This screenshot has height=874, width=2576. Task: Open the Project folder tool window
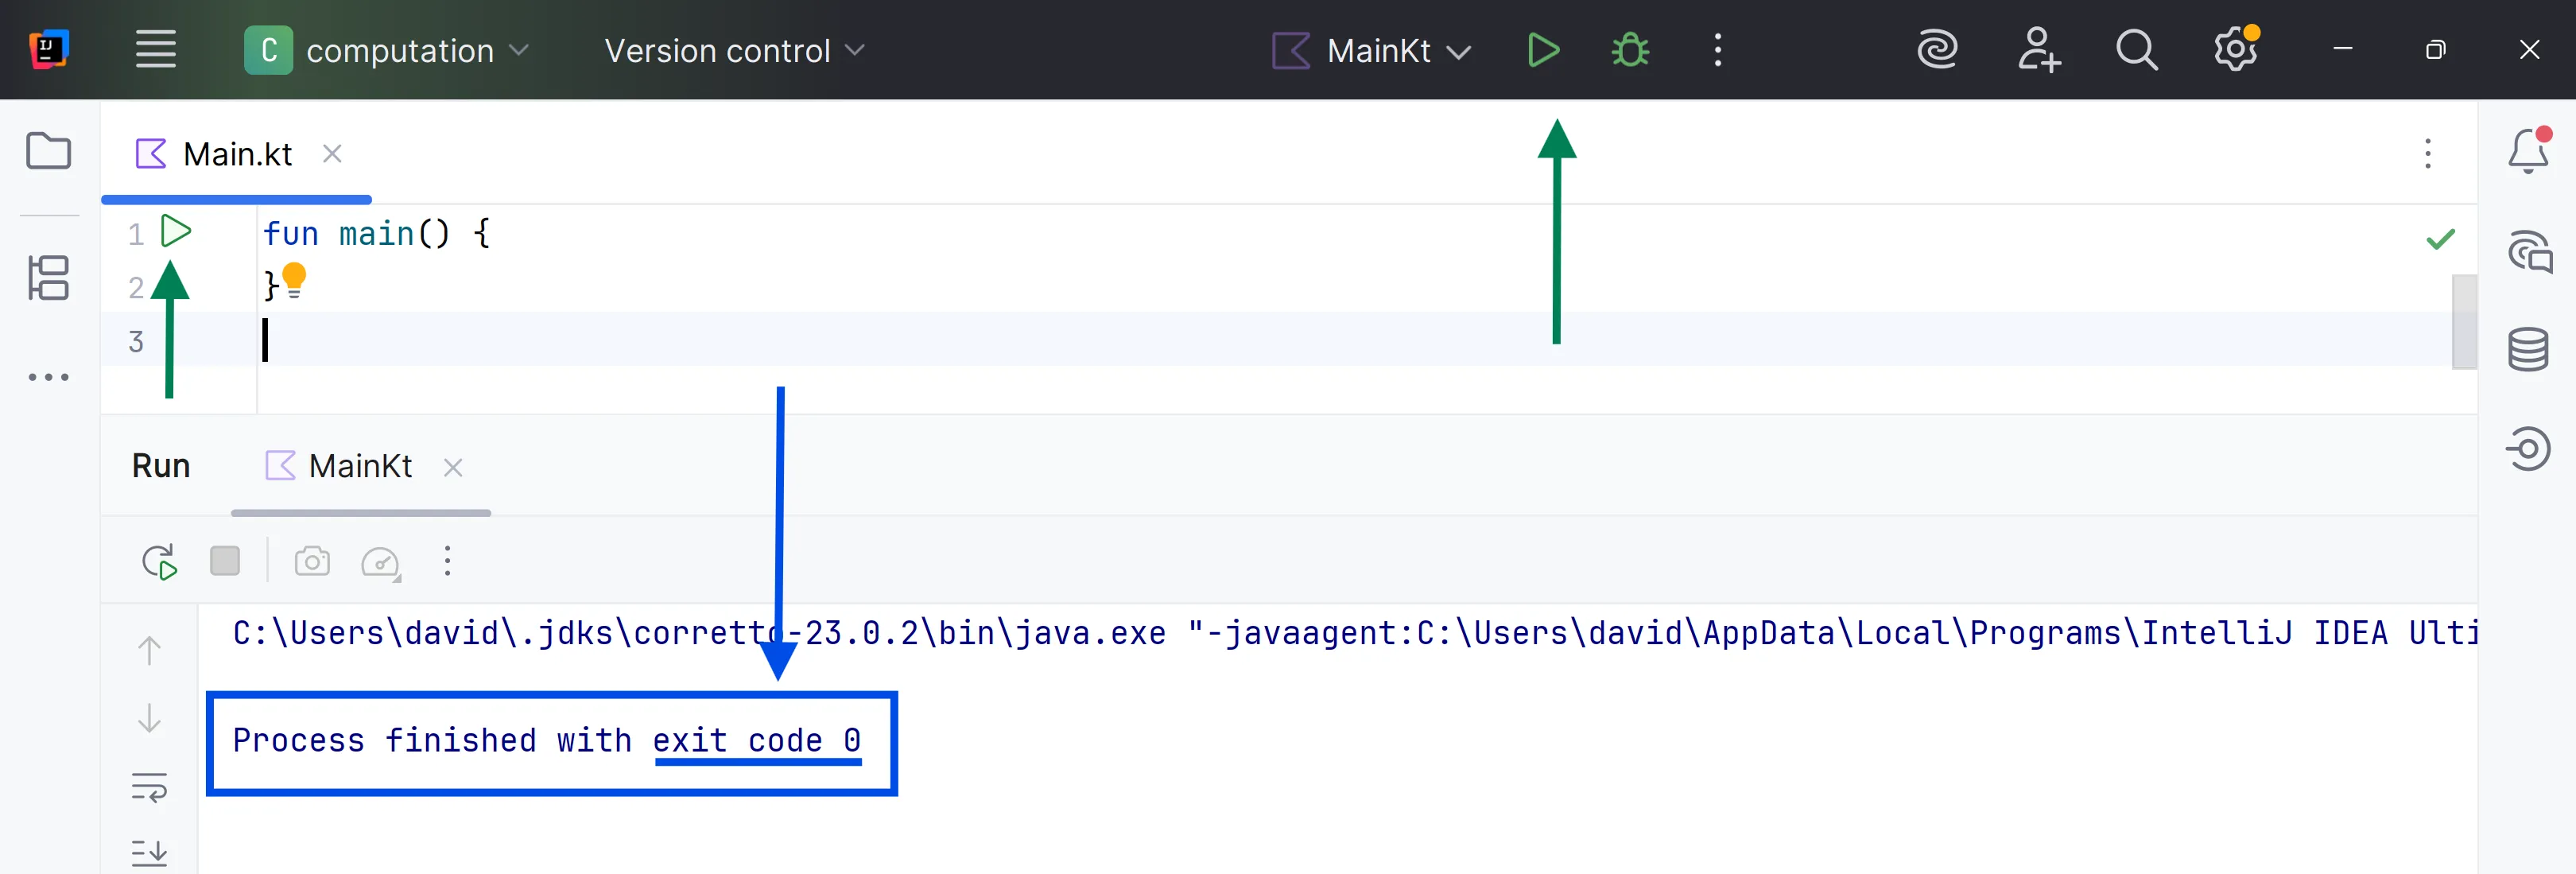48,152
